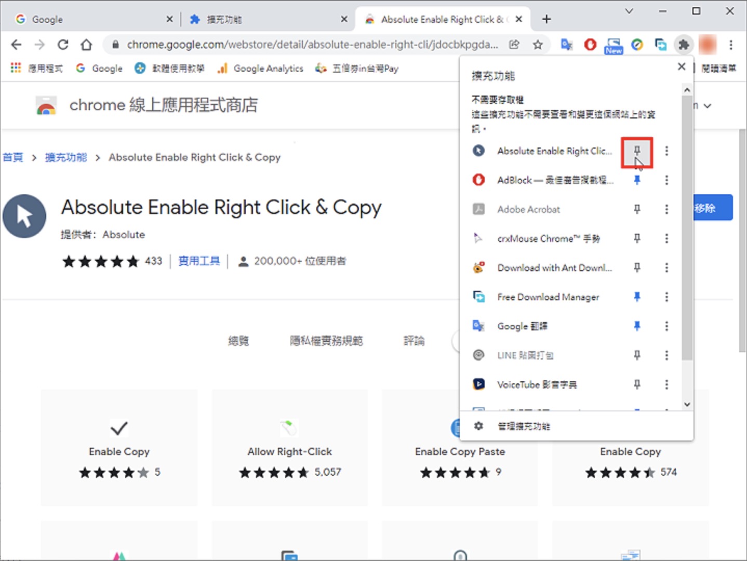Go back to previous page
The image size is (747, 561).
click(x=16, y=45)
